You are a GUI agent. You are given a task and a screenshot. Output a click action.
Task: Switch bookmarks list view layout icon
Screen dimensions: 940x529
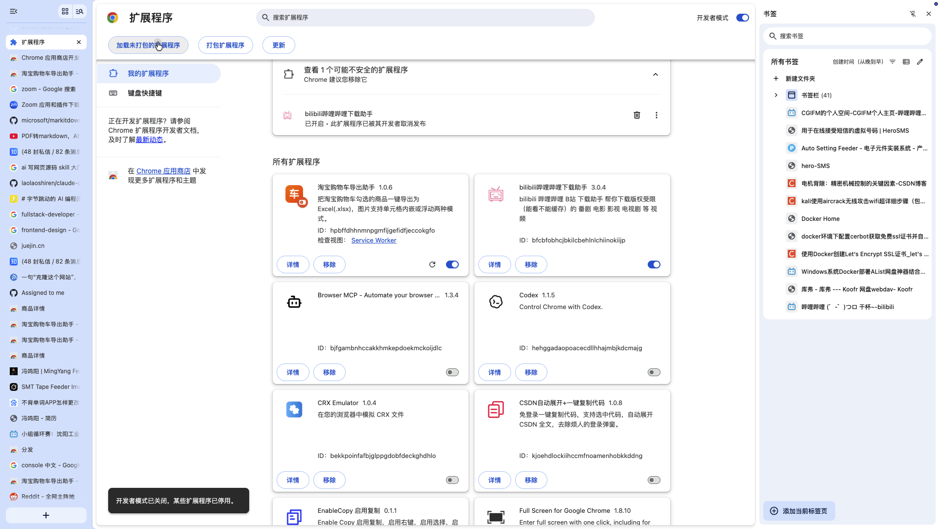click(x=906, y=62)
